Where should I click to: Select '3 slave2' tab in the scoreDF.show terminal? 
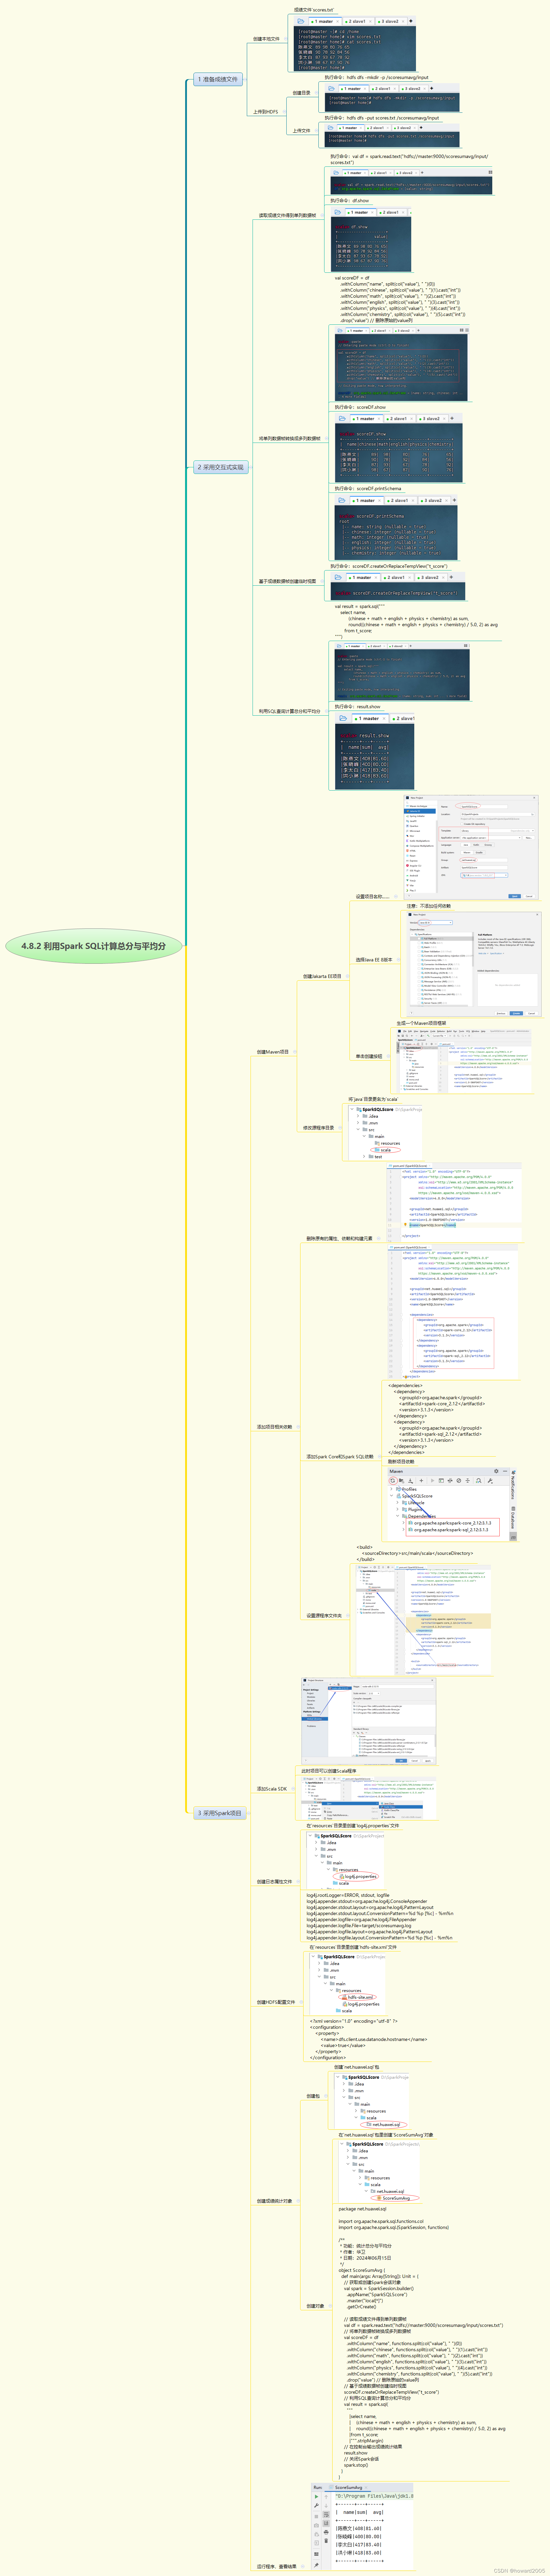432,419
